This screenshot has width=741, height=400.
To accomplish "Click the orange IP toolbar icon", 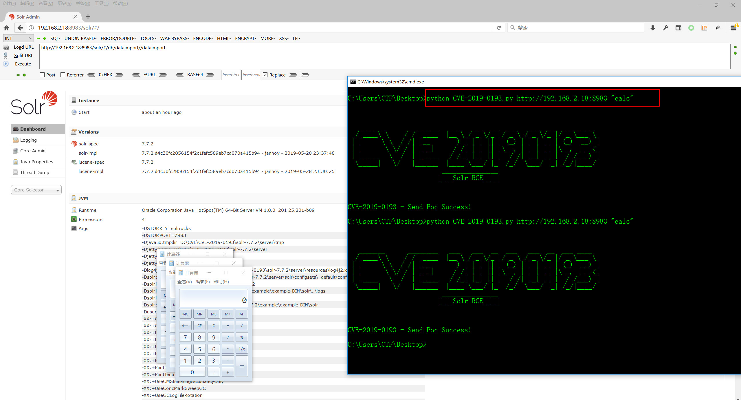I will 704,28.
